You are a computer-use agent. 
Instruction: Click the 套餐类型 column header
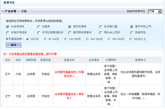(x=46, y=60)
